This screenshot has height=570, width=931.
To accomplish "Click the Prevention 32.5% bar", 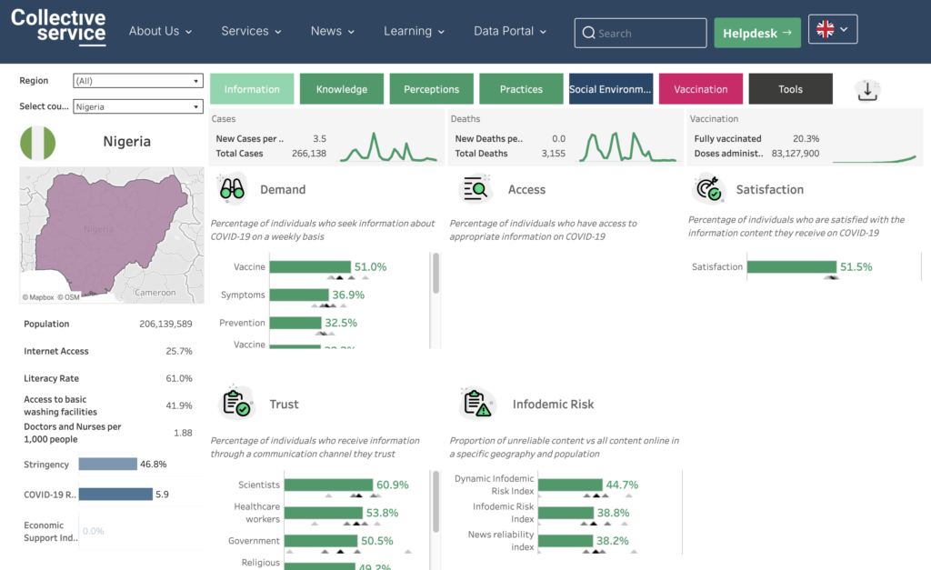I will coord(295,323).
